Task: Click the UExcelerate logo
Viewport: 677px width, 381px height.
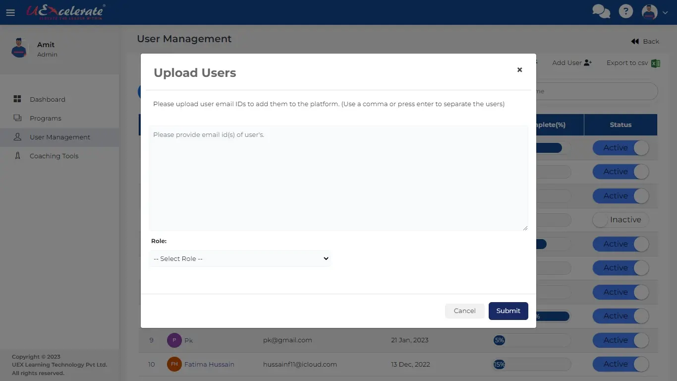Action: coord(65,11)
